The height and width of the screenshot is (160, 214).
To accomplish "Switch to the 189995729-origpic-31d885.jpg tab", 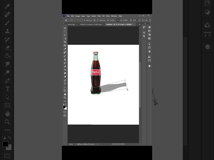I will tap(91, 24).
